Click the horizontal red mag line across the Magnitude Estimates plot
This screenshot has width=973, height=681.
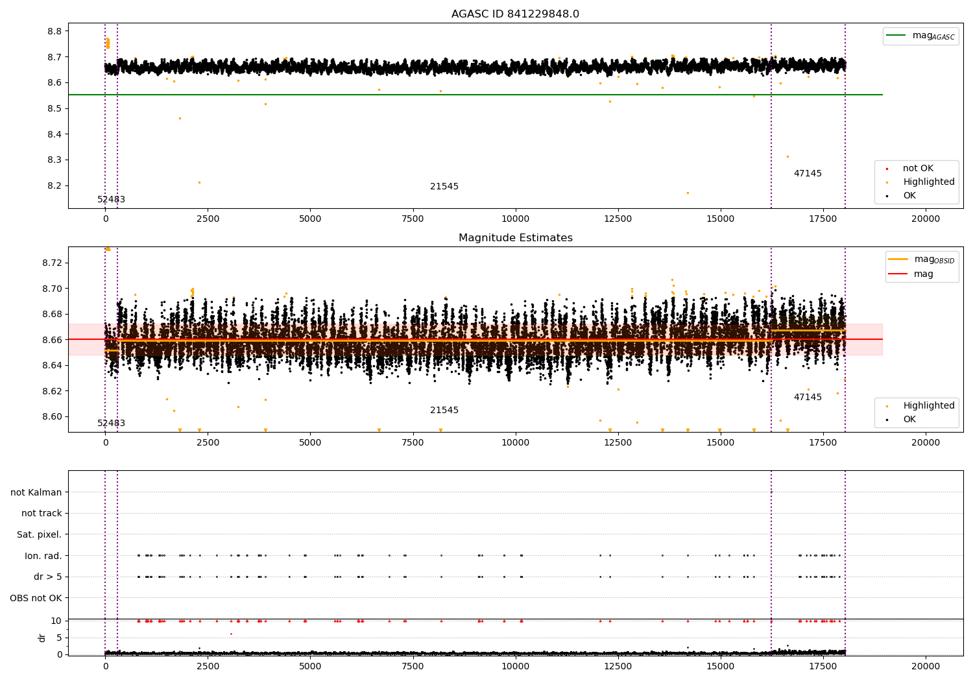(475, 339)
